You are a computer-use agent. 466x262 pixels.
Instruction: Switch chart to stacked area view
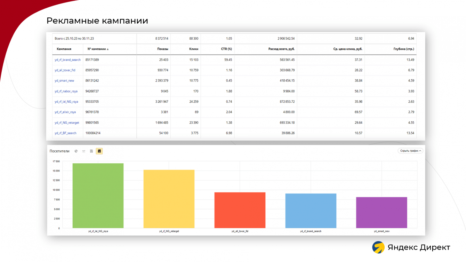(x=91, y=151)
